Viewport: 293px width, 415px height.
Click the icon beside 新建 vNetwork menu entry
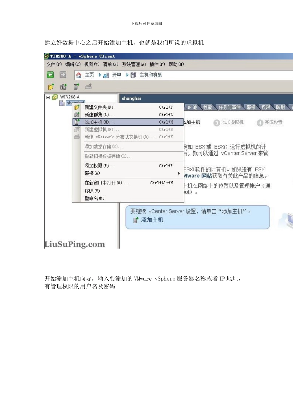point(77,137)
